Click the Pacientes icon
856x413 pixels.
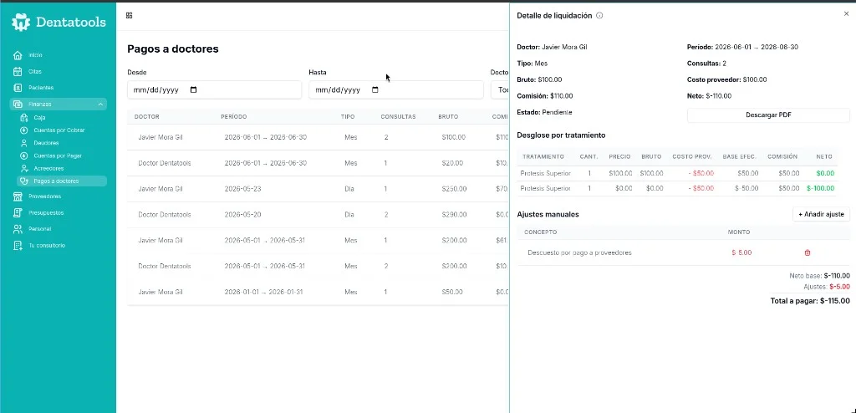point(18,88)
